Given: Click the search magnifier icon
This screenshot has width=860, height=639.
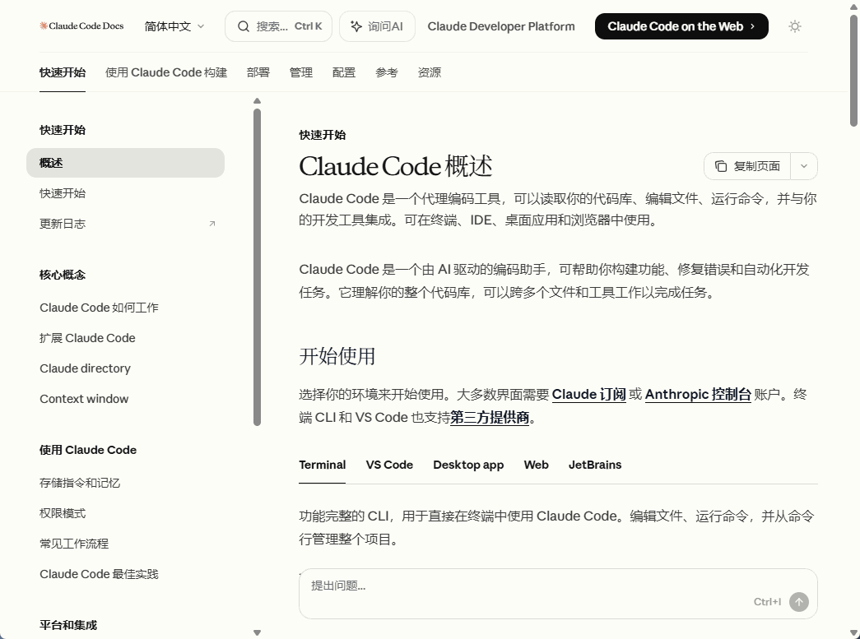Looking at the screenshot, I should tap(243, 25).
